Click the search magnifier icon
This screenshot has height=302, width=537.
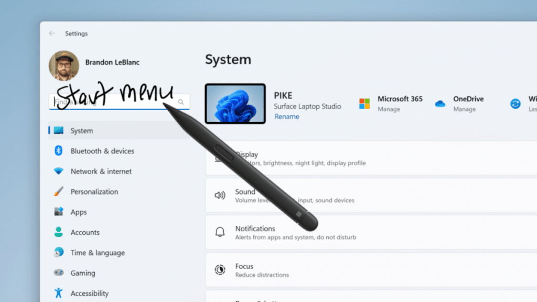[181, 102]
